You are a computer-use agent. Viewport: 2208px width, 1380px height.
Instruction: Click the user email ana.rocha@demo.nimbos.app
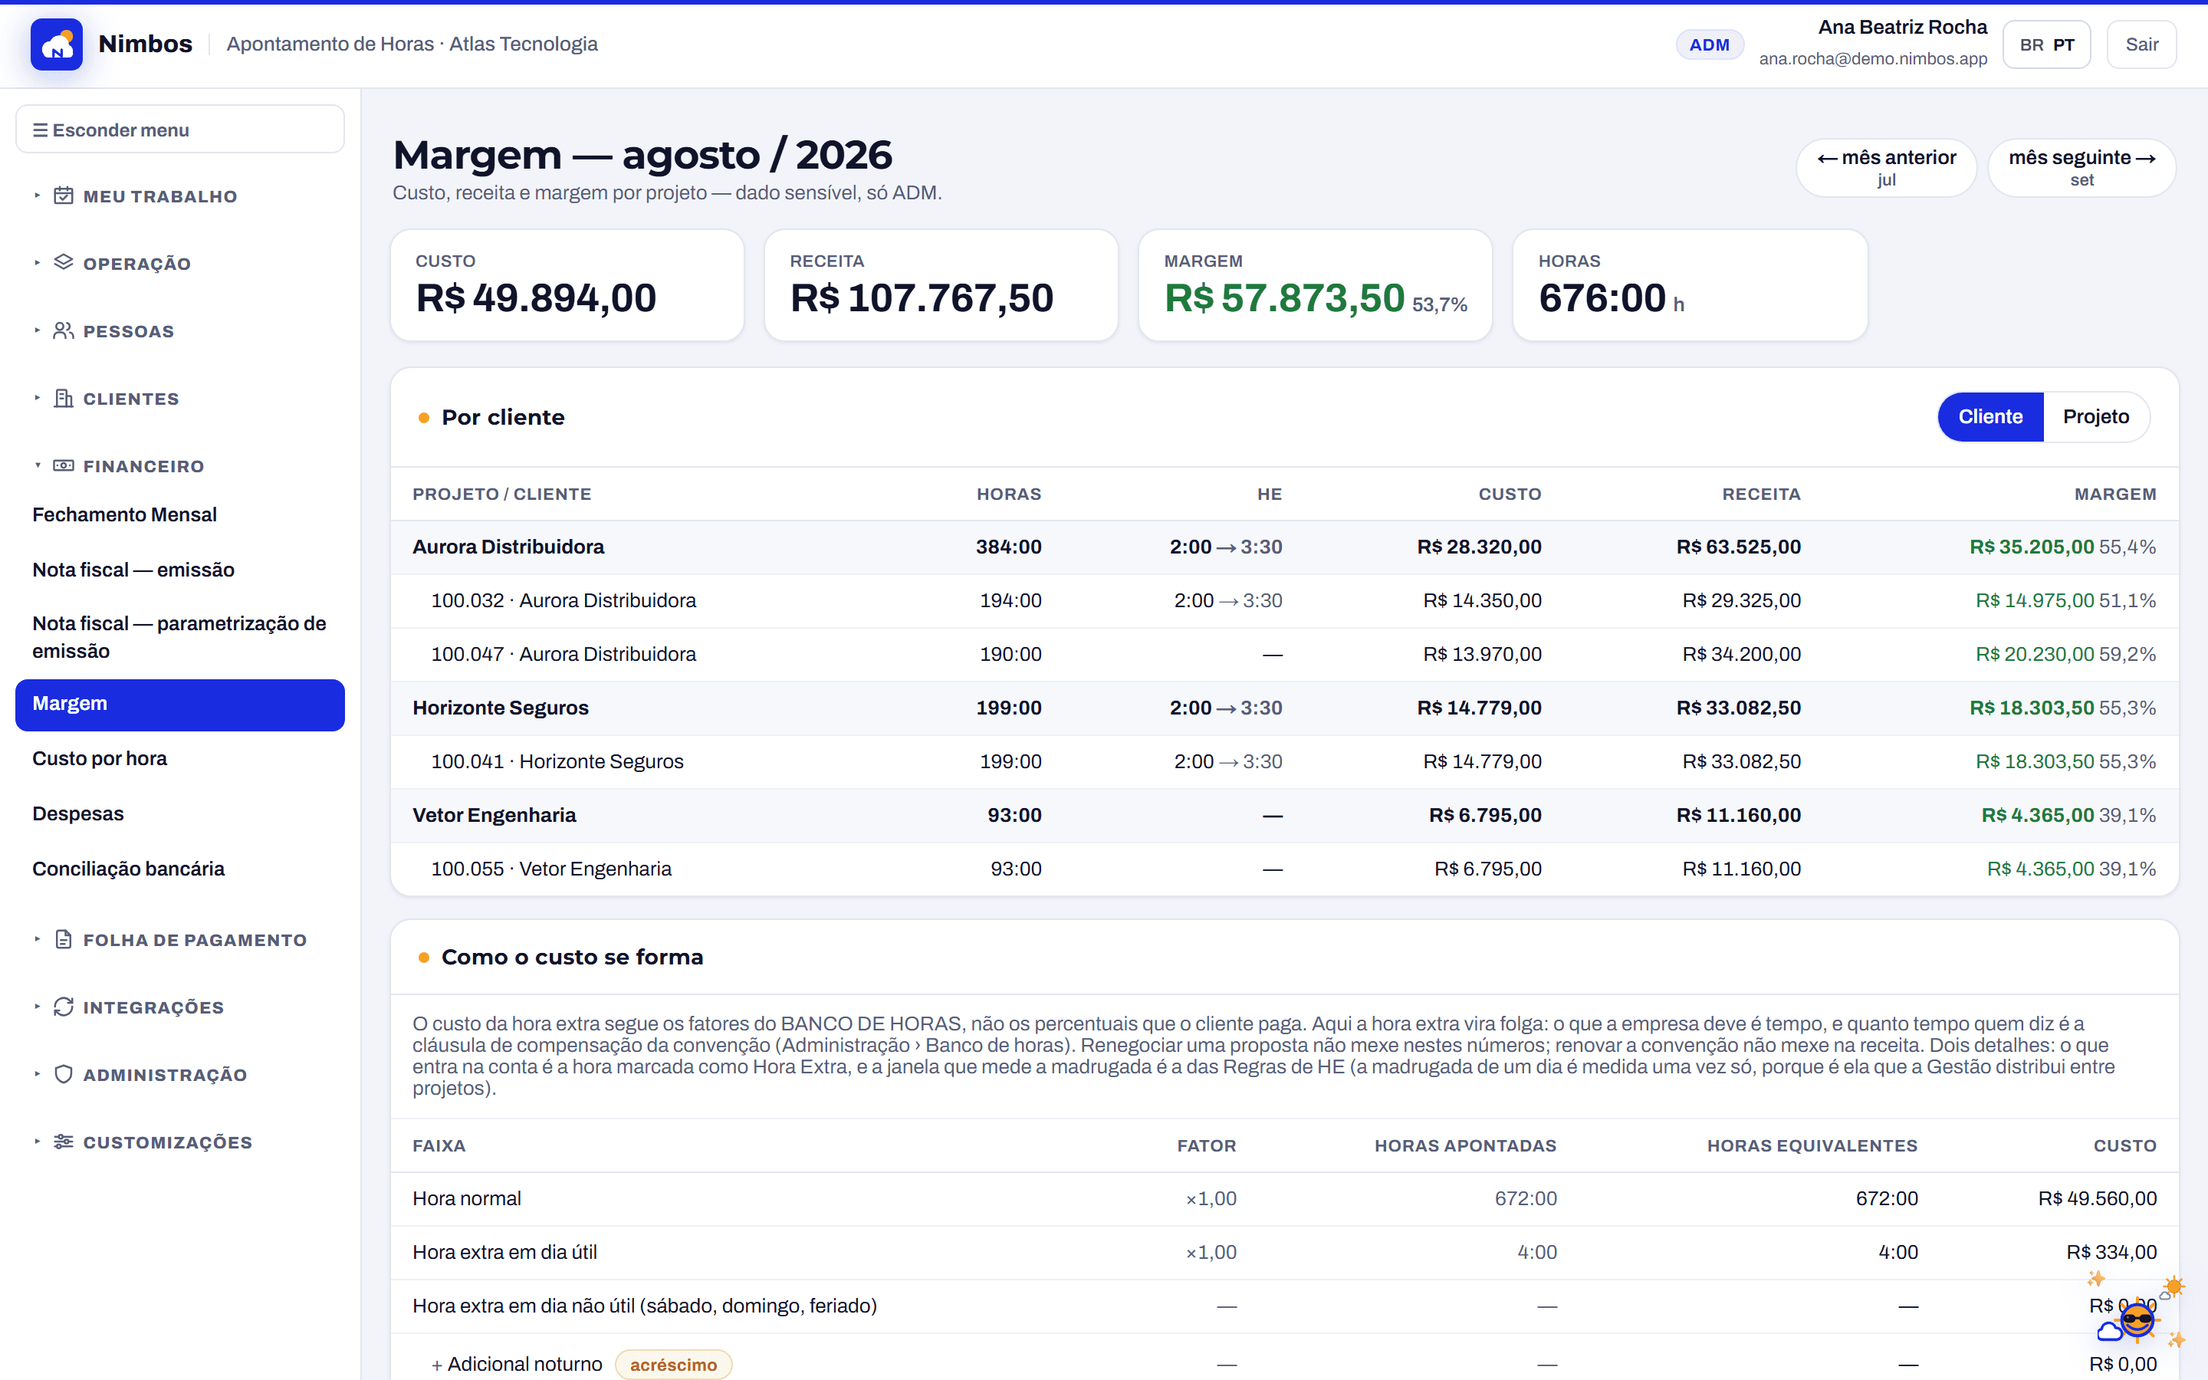[1872, 58]
